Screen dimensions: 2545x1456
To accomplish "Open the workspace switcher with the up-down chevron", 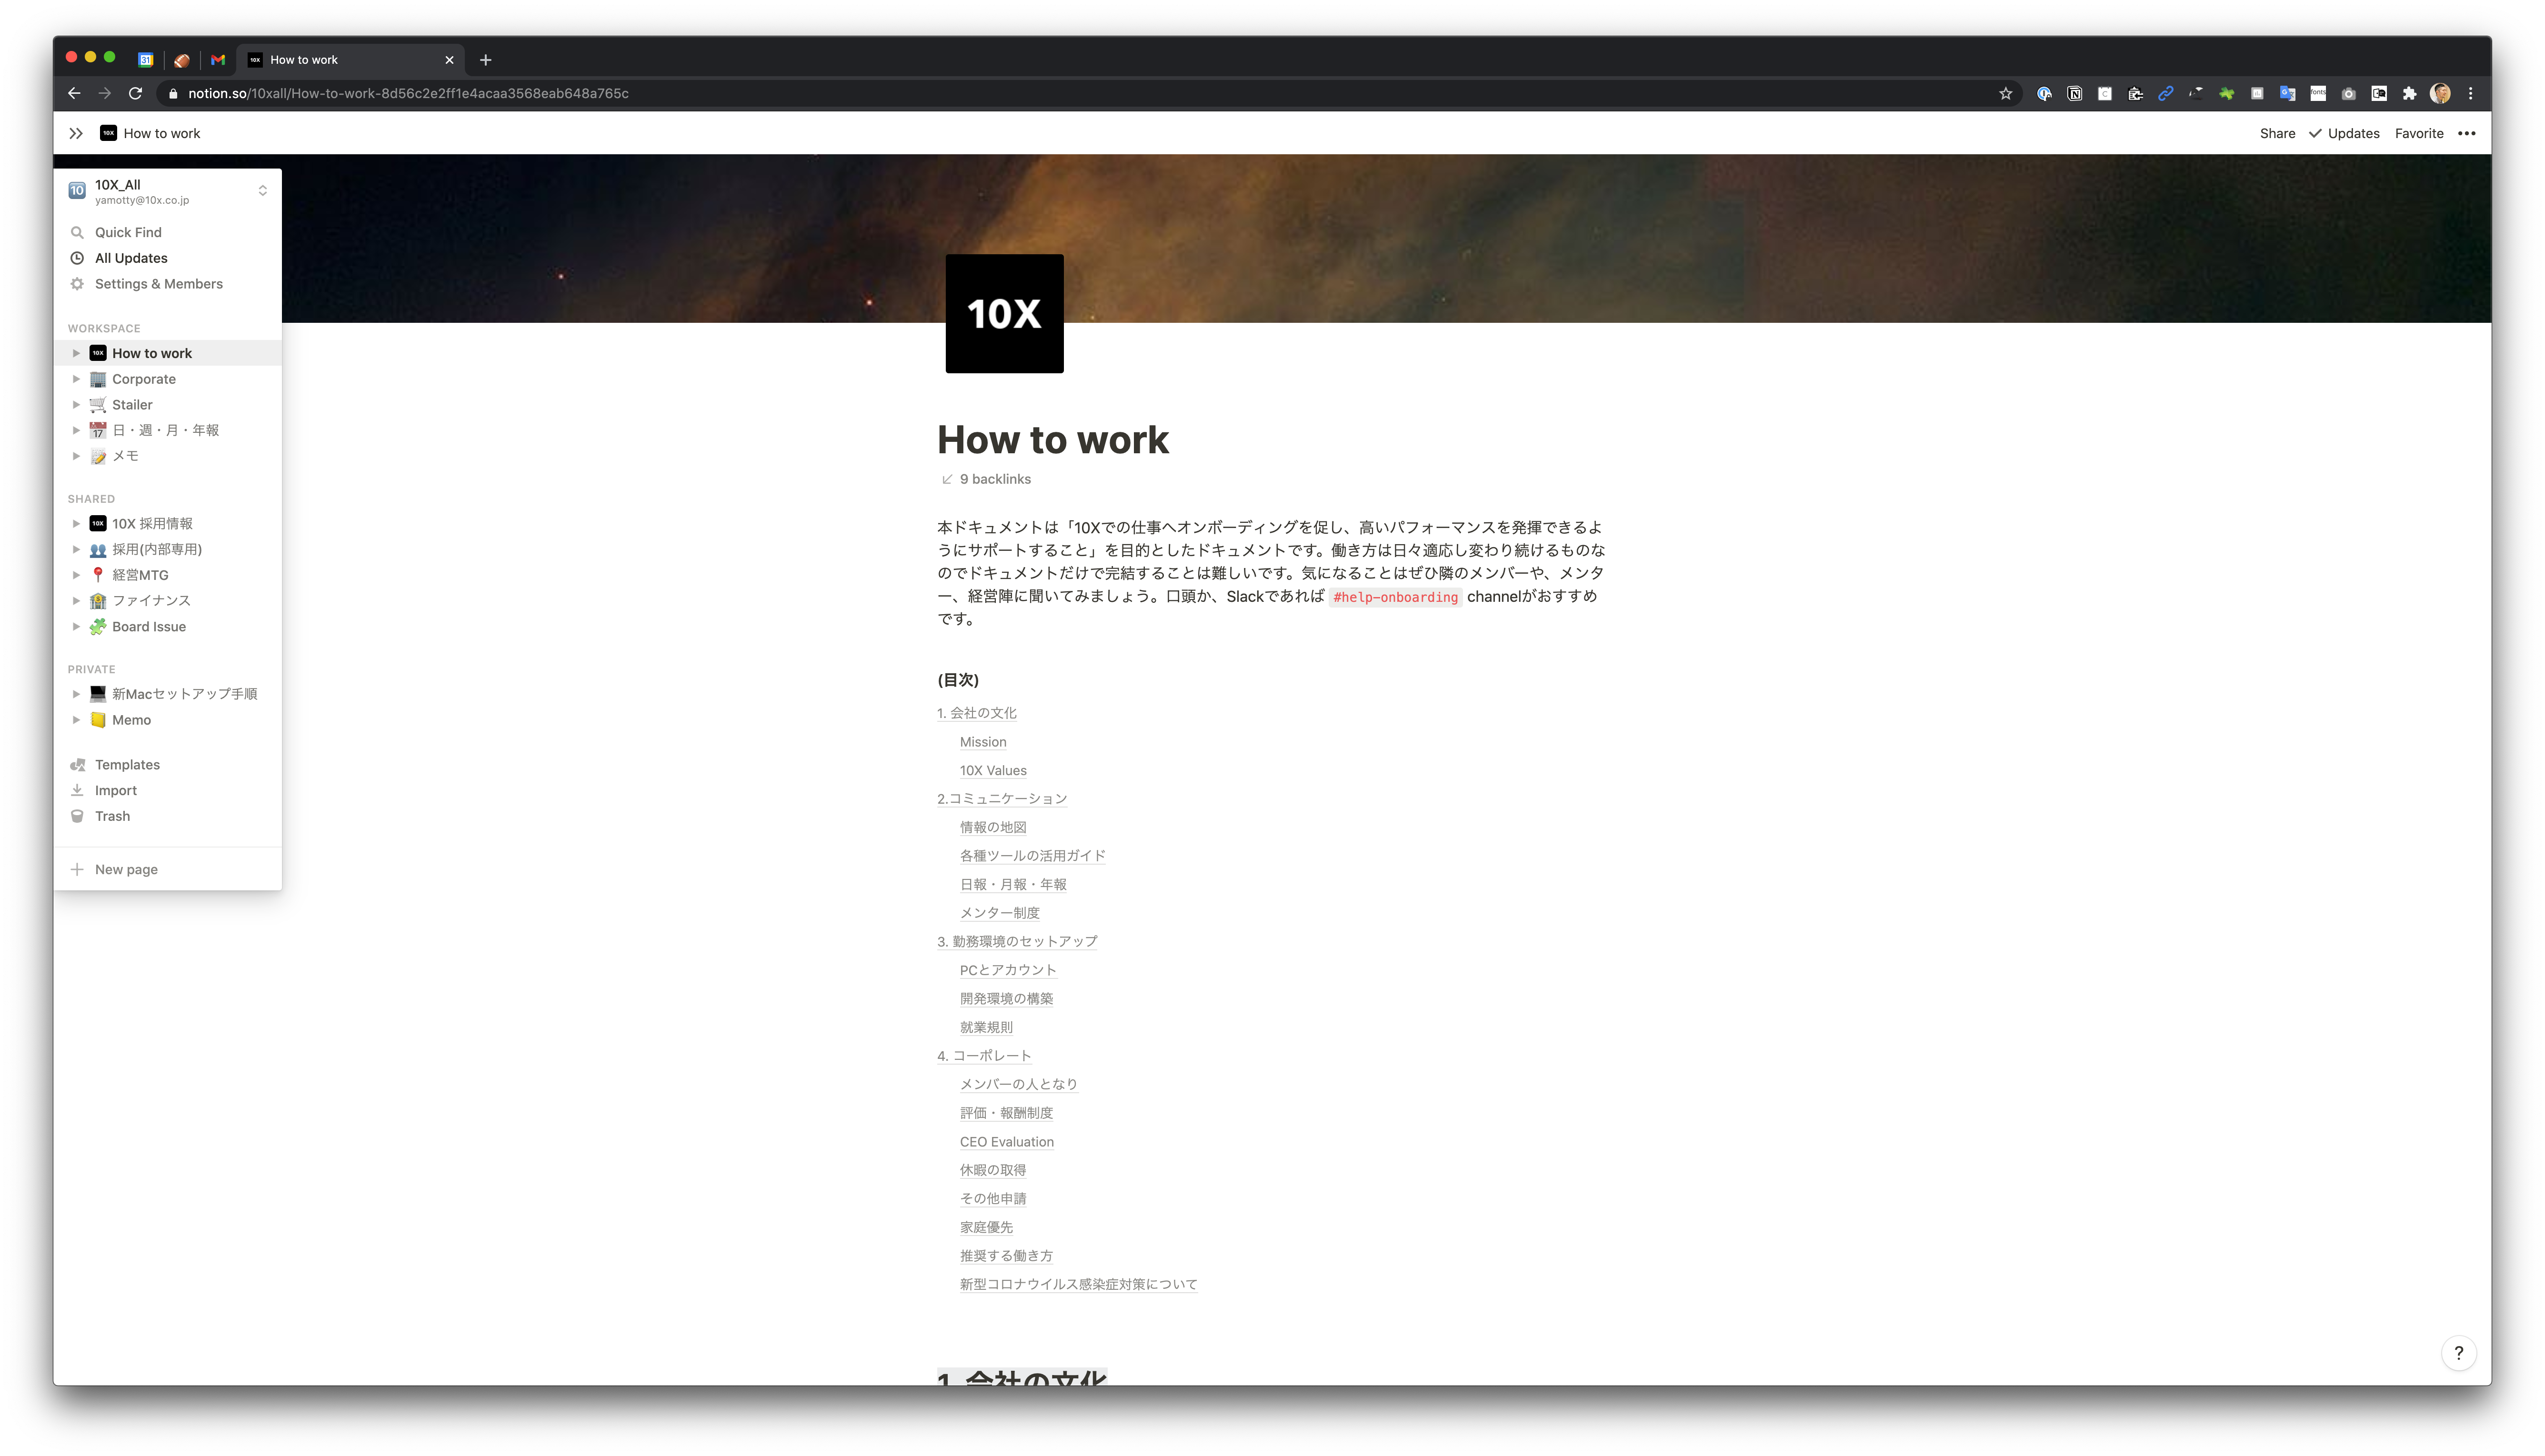I will tap(262, 190).
